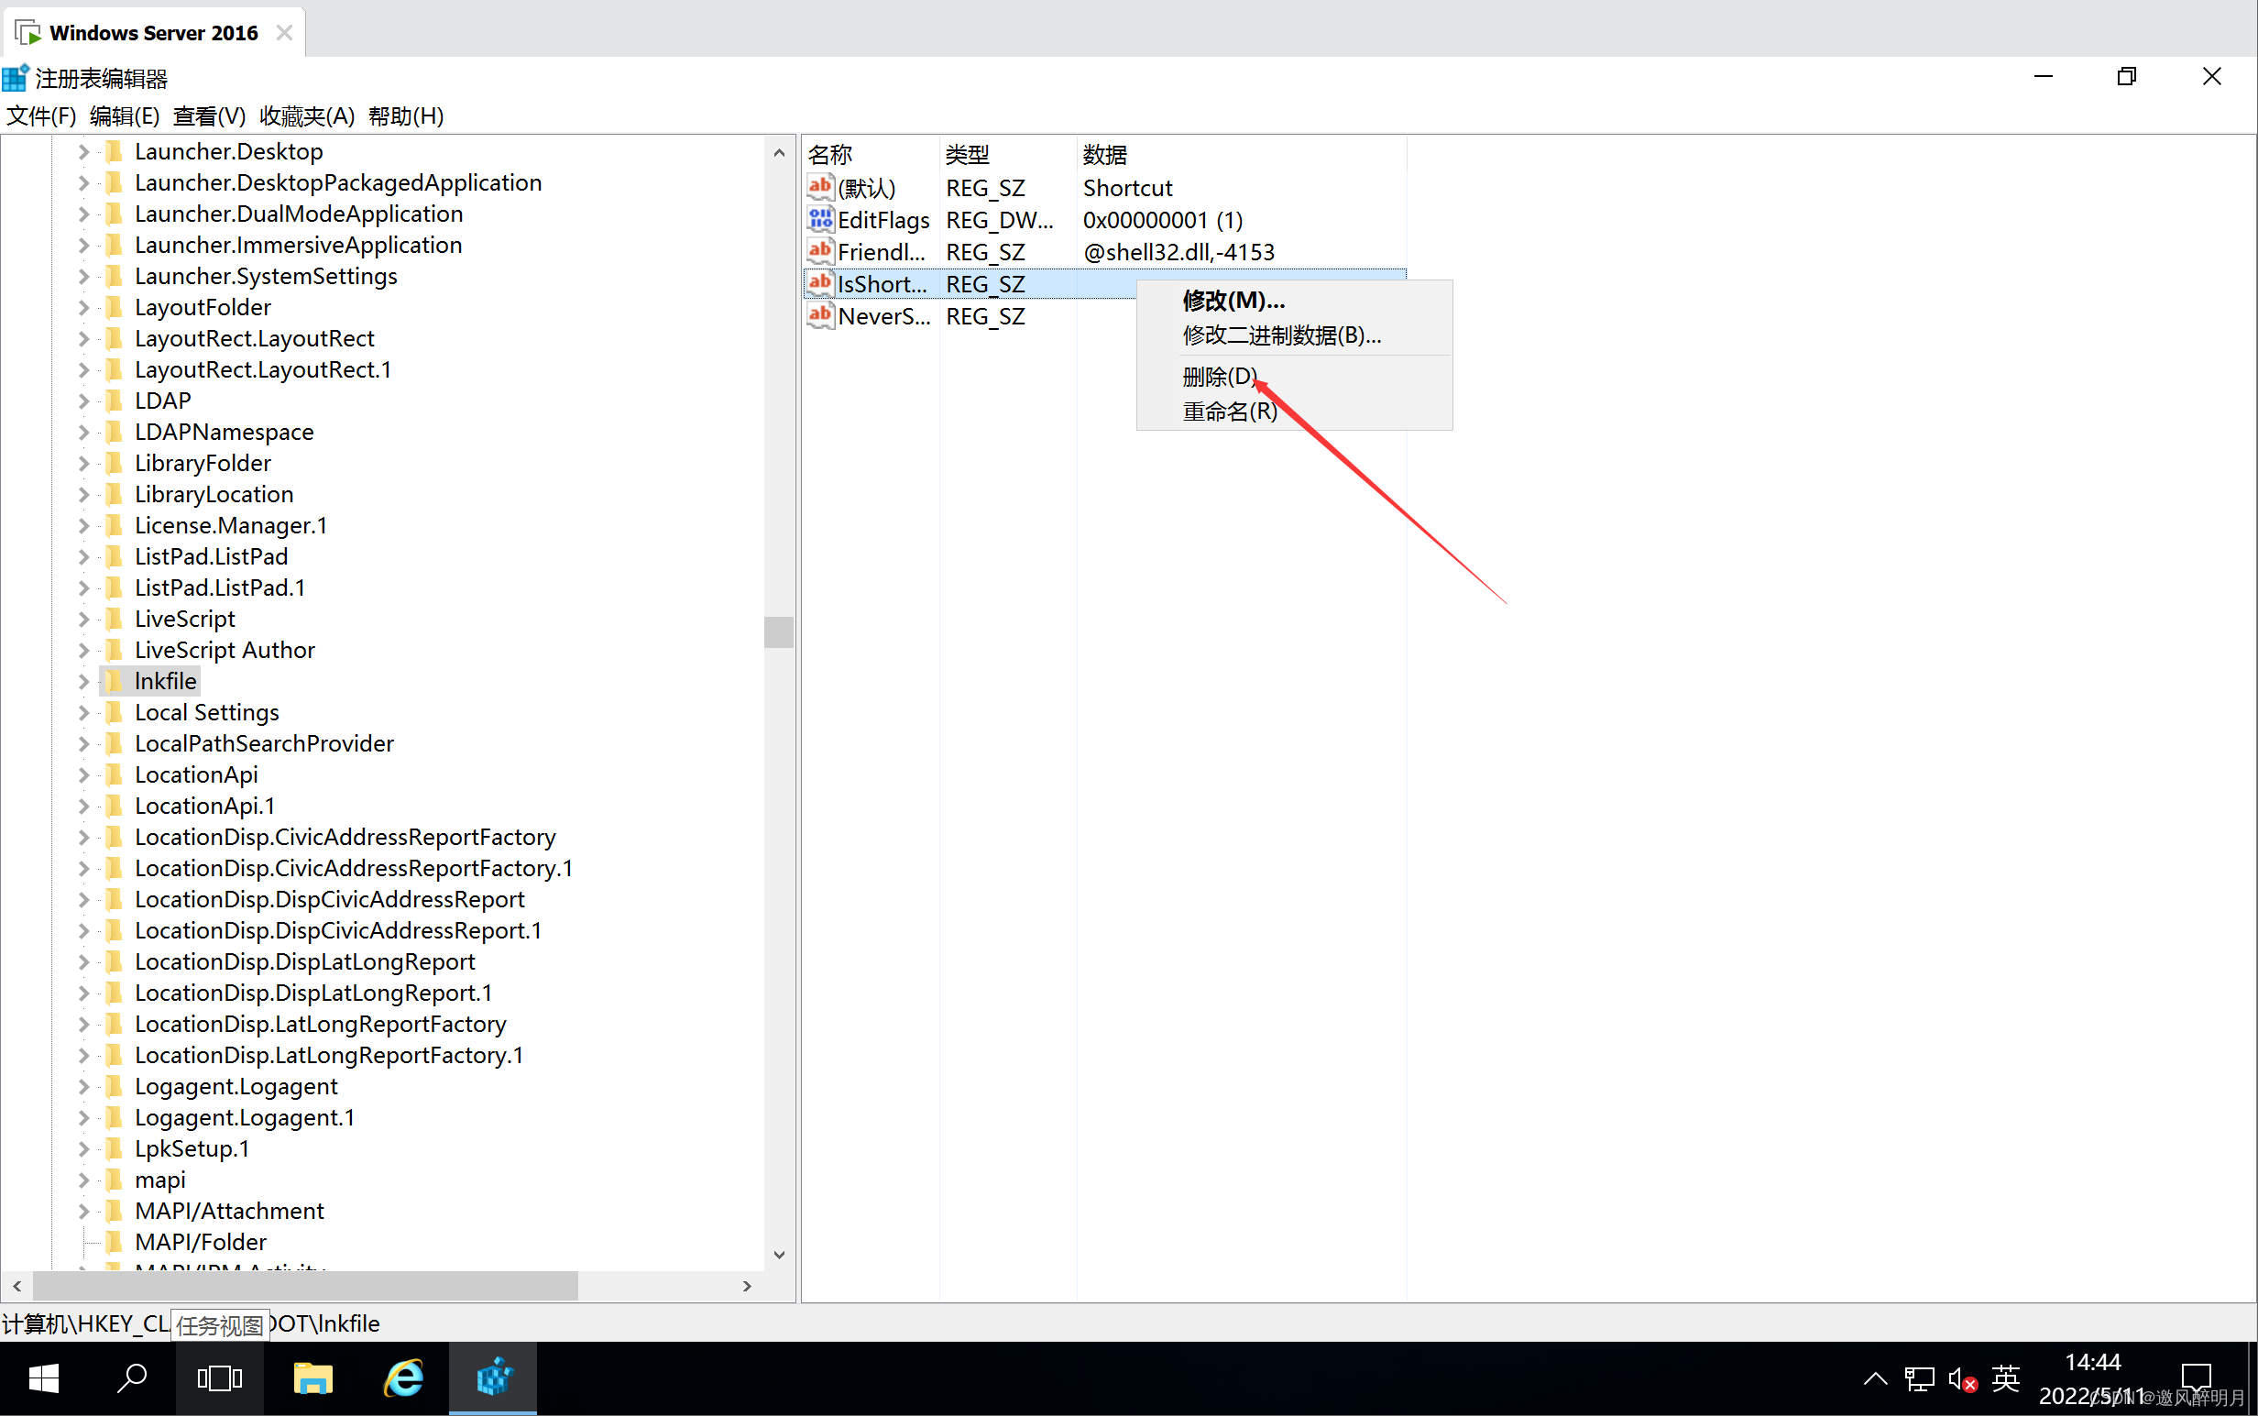
Task: Click the 英 input method indicator
Action: pos(2005,1378)
